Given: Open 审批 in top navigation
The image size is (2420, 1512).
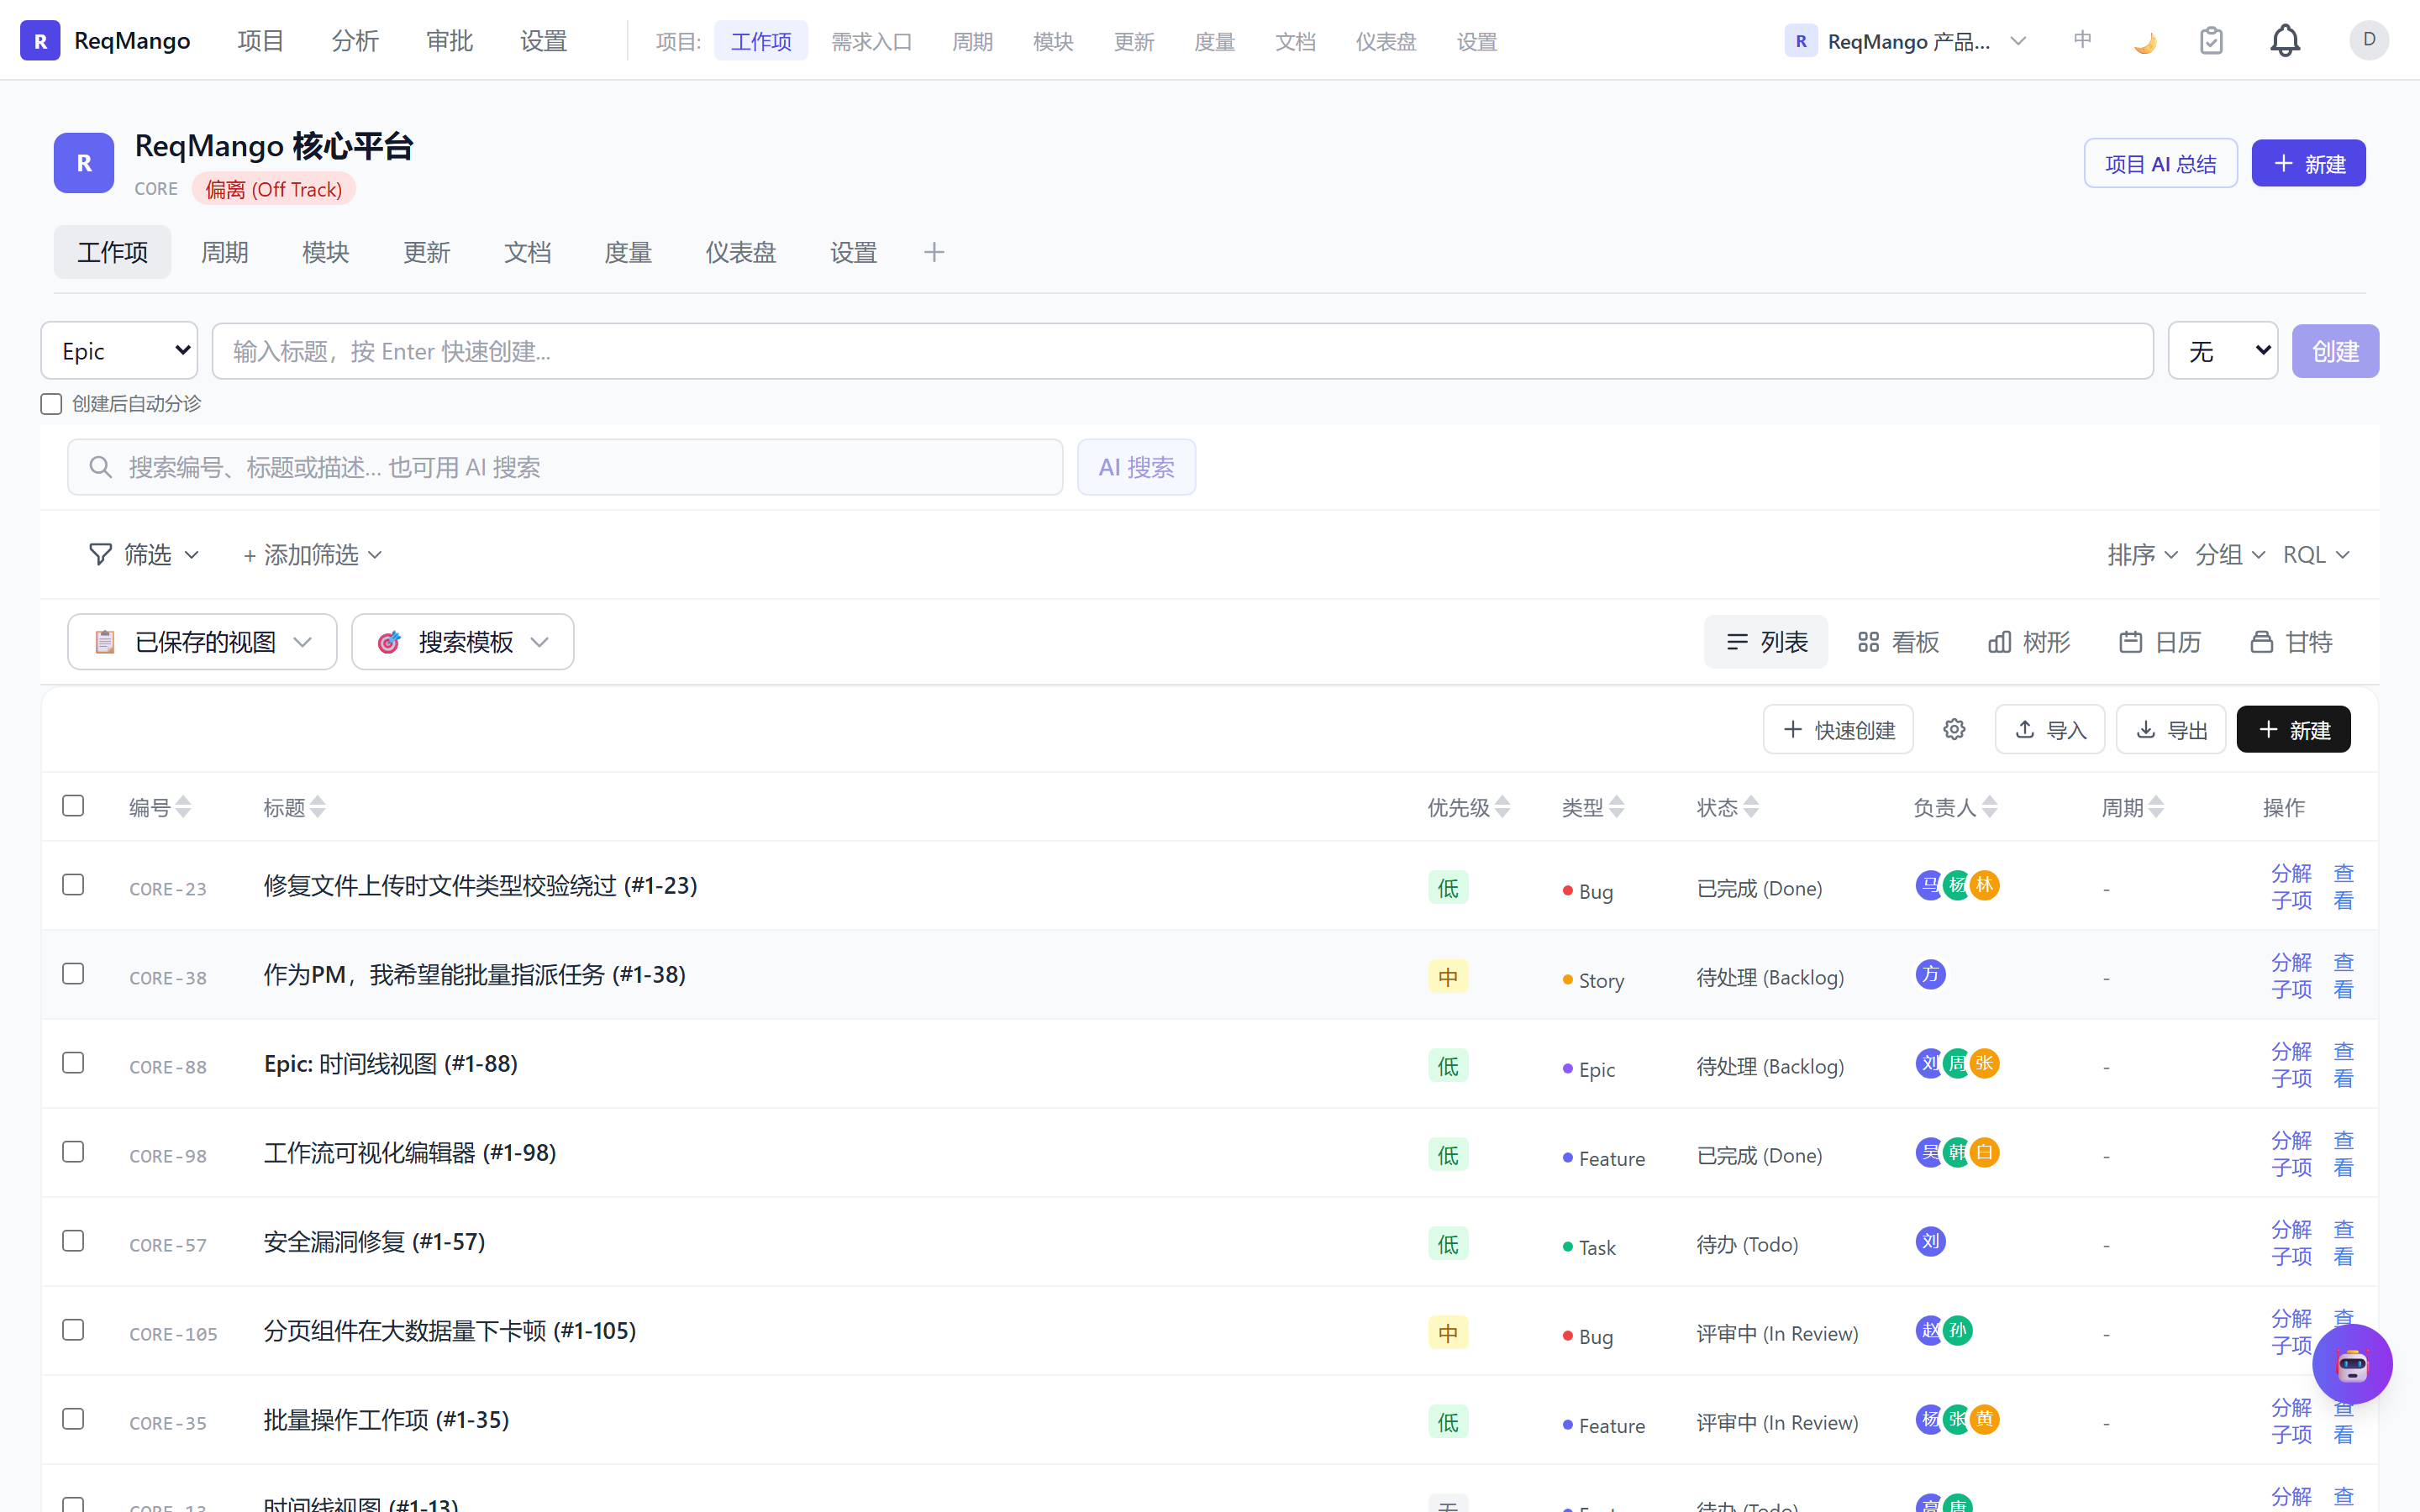Looking at the screenshot, I should pyautogui.click(x=449, y=41).
